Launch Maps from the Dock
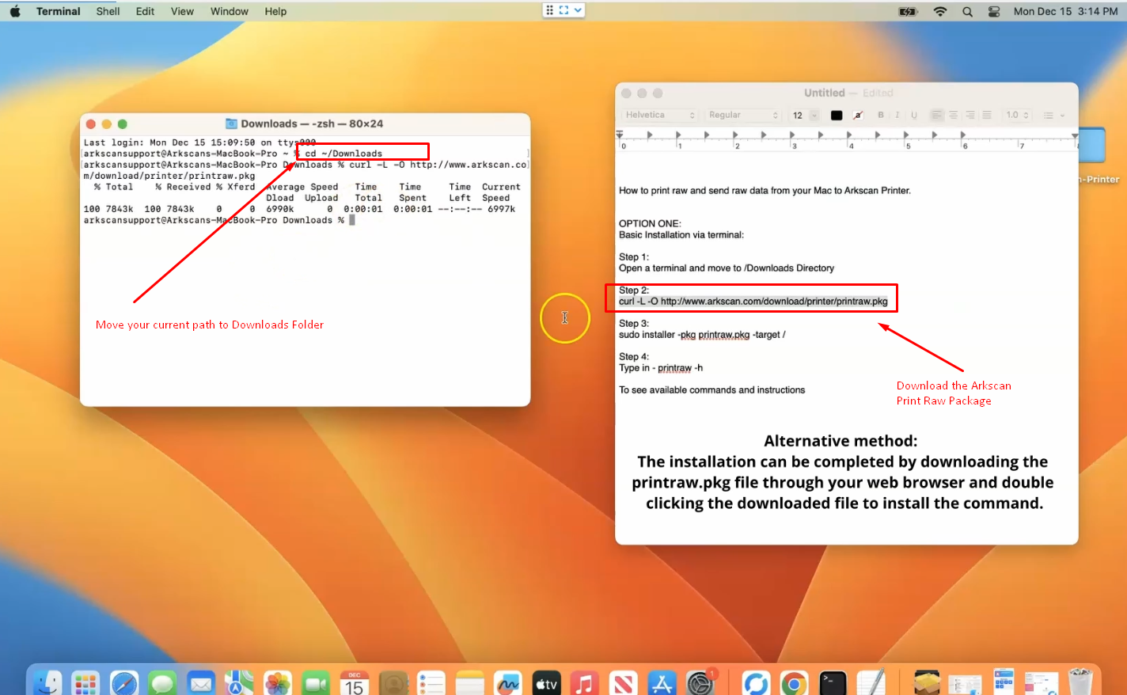Image resolution: width=1127 pixels, height=695 pixels. 239,683
